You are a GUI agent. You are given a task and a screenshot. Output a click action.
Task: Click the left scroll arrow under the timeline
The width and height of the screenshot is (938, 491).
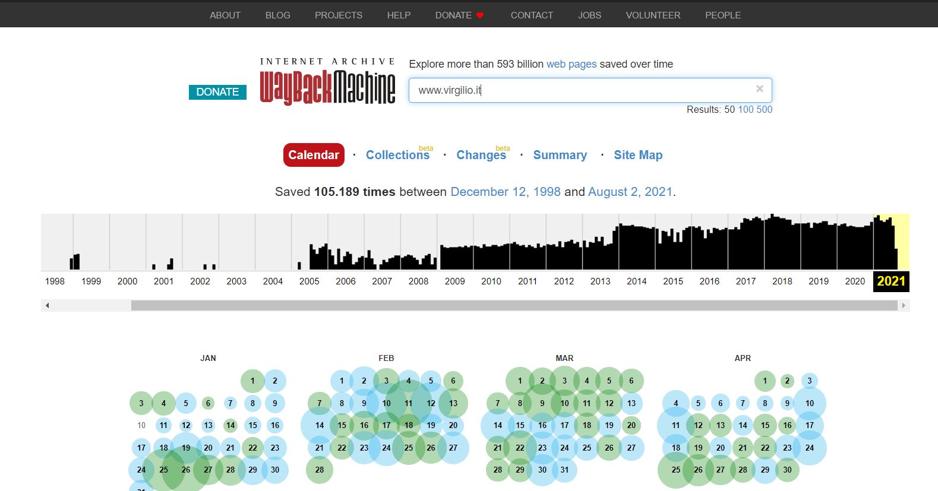(x=47, y=306)
